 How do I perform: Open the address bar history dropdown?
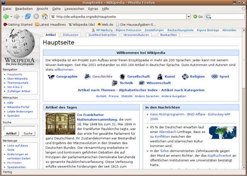pyautogui.click(x=189, y=17)
